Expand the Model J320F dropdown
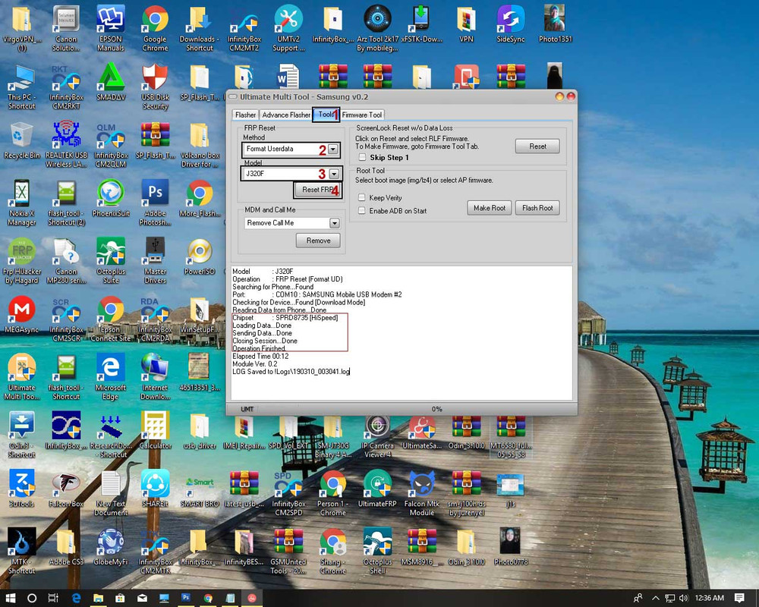Viewport: 759px width, 607px height. point(334,173)
